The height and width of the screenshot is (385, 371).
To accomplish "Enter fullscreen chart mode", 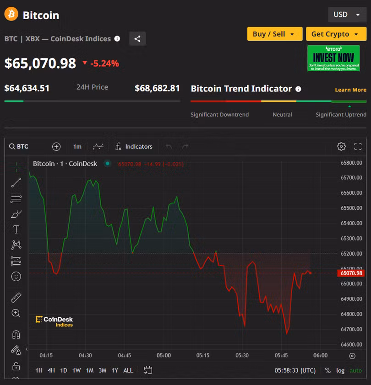I will (x=358, y=146).
